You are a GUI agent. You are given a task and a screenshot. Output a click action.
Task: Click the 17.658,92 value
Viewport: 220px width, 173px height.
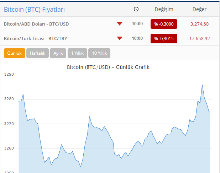point(199,38)
